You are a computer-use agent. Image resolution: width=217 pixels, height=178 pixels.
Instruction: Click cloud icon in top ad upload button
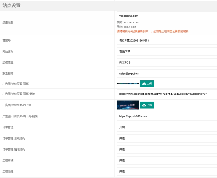coord(144,84)
